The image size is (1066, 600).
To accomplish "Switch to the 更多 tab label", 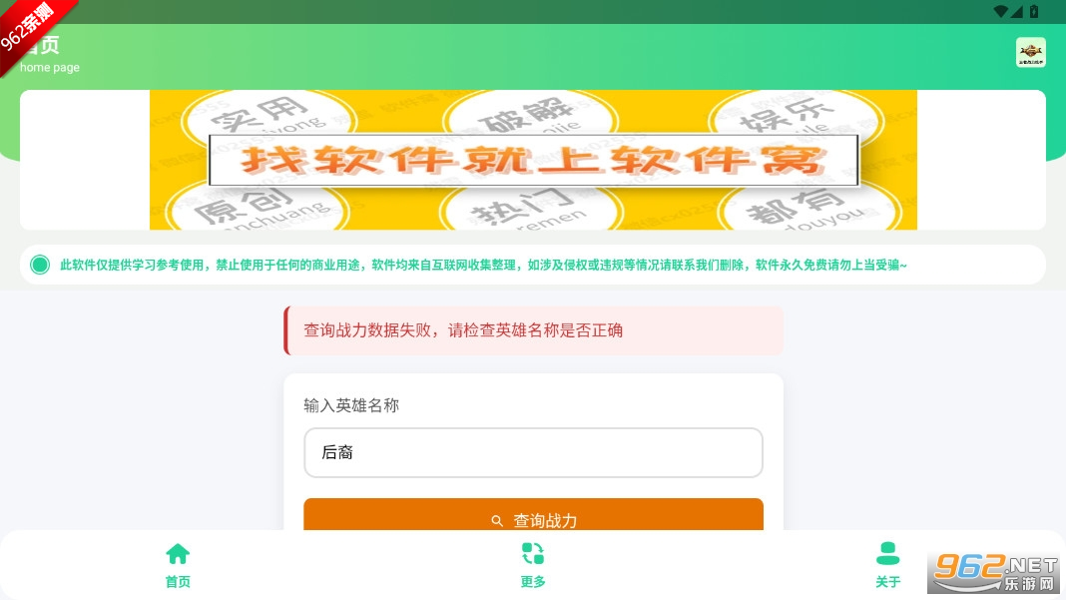I will (532, 582).
